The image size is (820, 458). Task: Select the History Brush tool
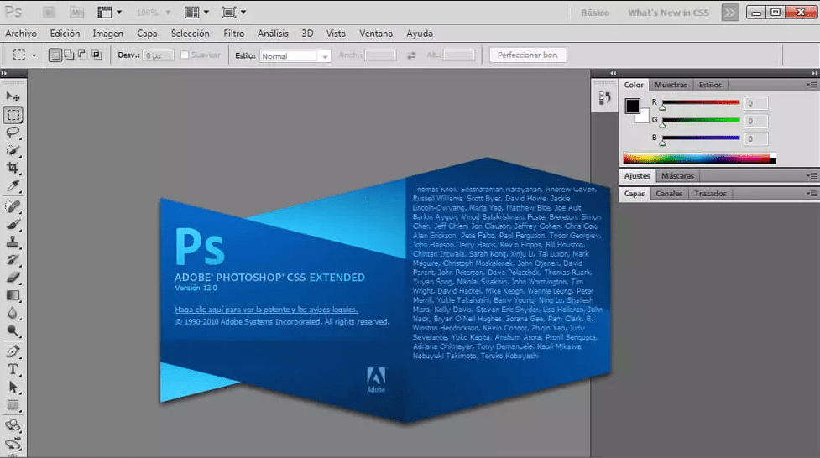13,260
